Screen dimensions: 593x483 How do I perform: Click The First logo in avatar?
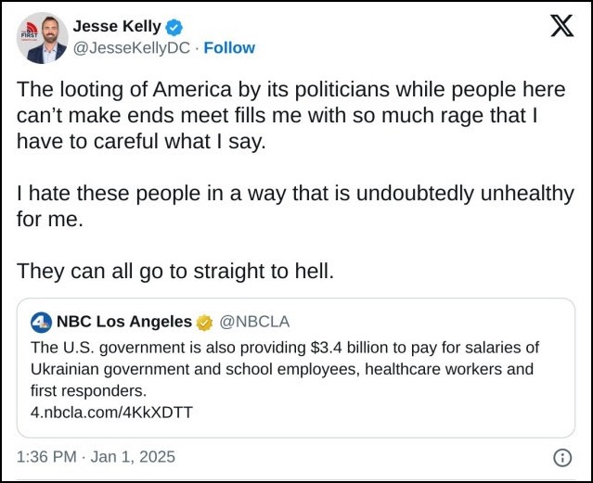click(x=29, y=32)
